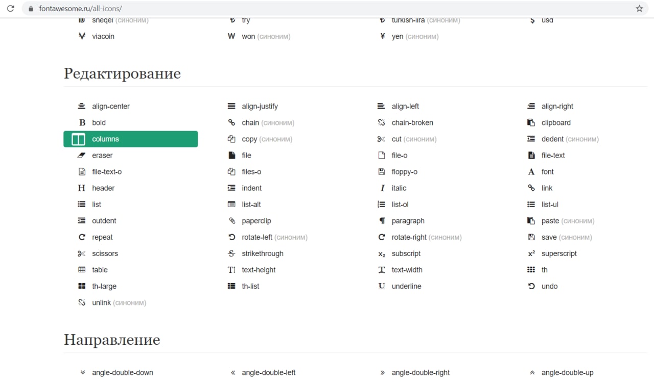Screen dimensions: 654x382
Task: Open the list-alt link
Action: (251, 205)
